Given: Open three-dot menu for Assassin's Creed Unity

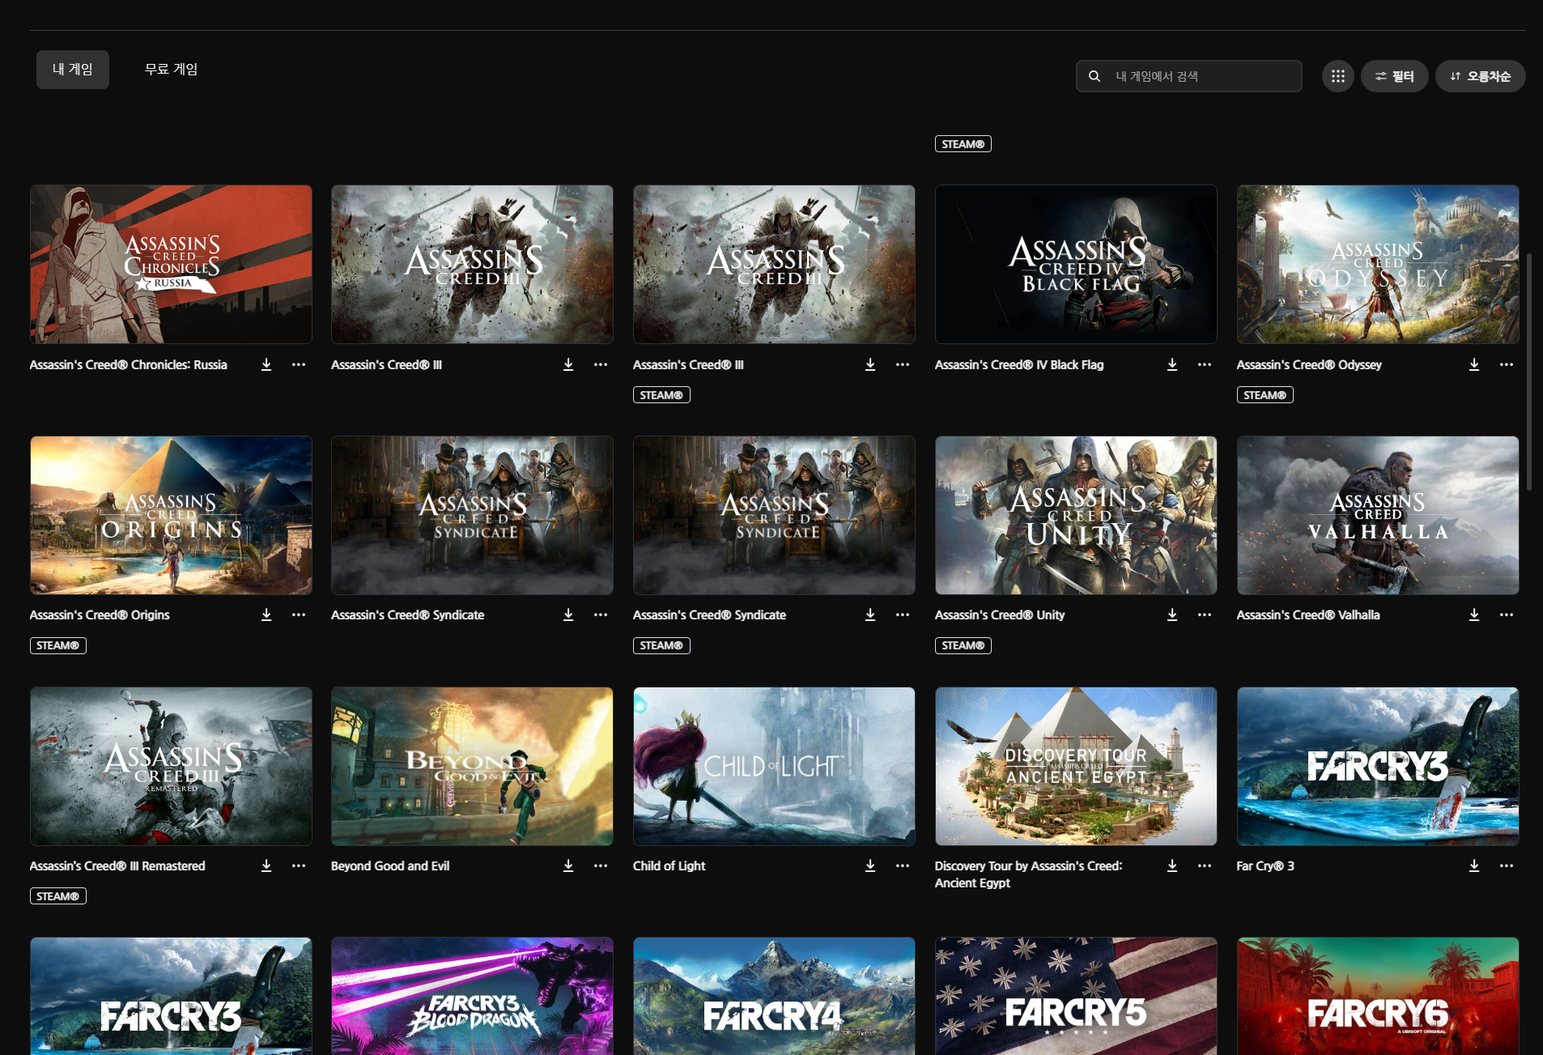Looking at the screenshot, I should click(1204, 615).
